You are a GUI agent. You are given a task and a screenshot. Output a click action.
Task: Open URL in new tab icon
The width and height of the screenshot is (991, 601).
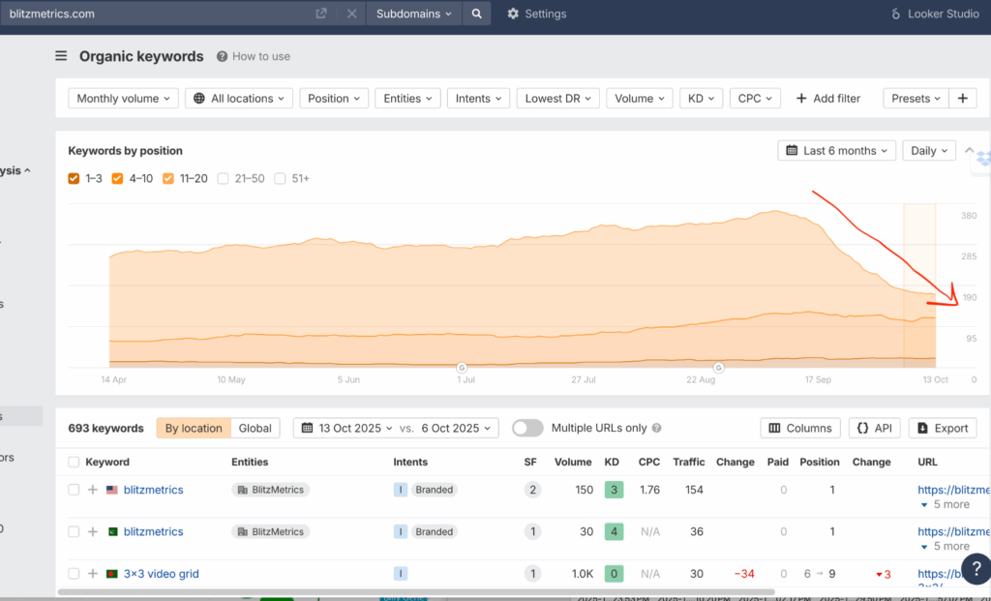[x=321, y=14]
